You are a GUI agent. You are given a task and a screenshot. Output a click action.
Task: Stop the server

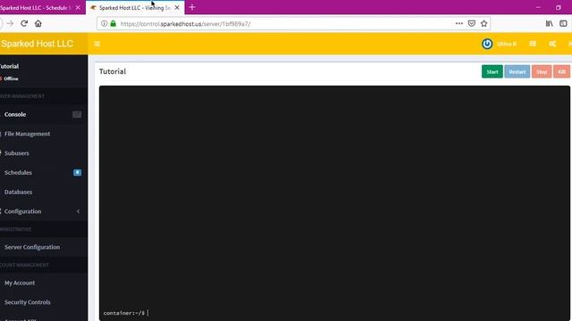542,71
